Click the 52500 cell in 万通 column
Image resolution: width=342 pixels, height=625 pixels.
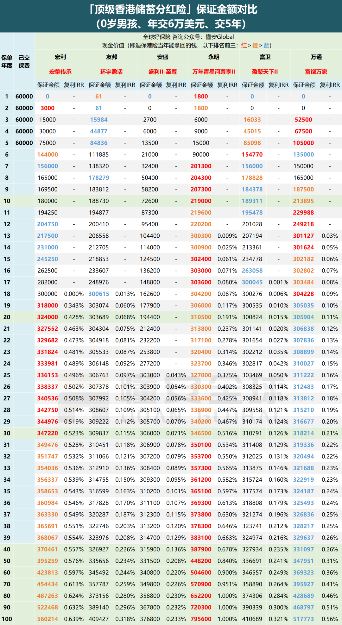[x=303, y=120]
